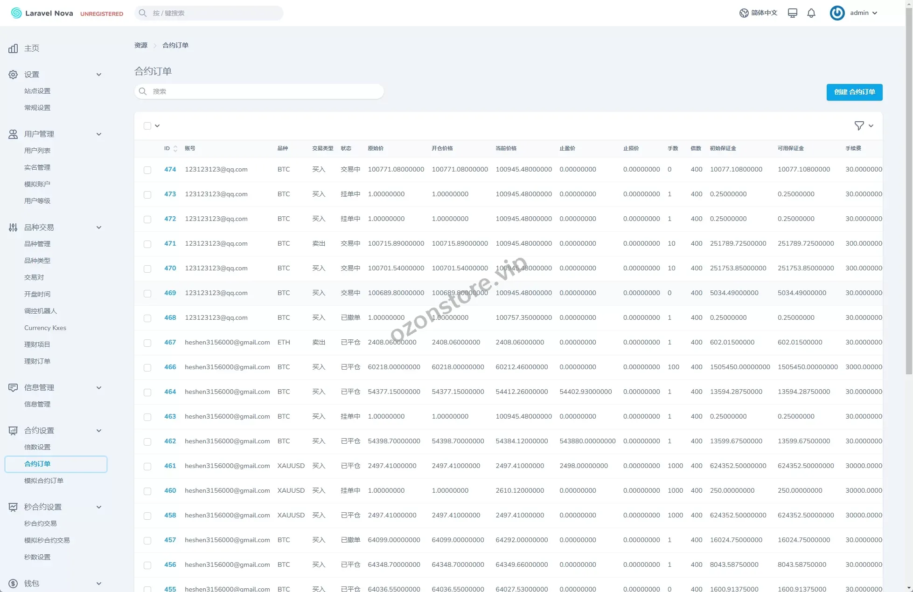Click the notifications bell icon
Viewport: 913px width, 592px height.
(811, 13)
